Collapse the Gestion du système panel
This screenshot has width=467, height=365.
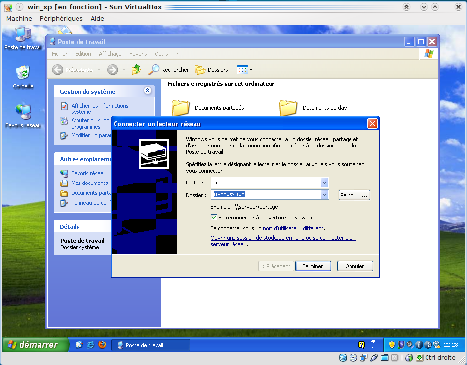click(147, 91)
